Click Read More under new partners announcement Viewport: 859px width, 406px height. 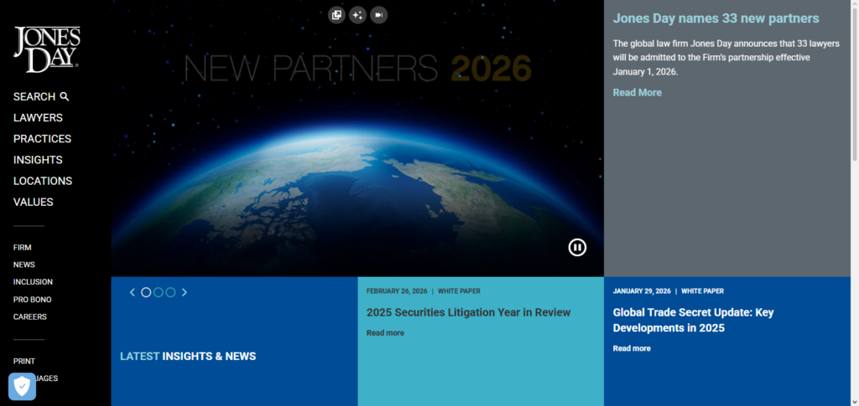tap(638, 92)
